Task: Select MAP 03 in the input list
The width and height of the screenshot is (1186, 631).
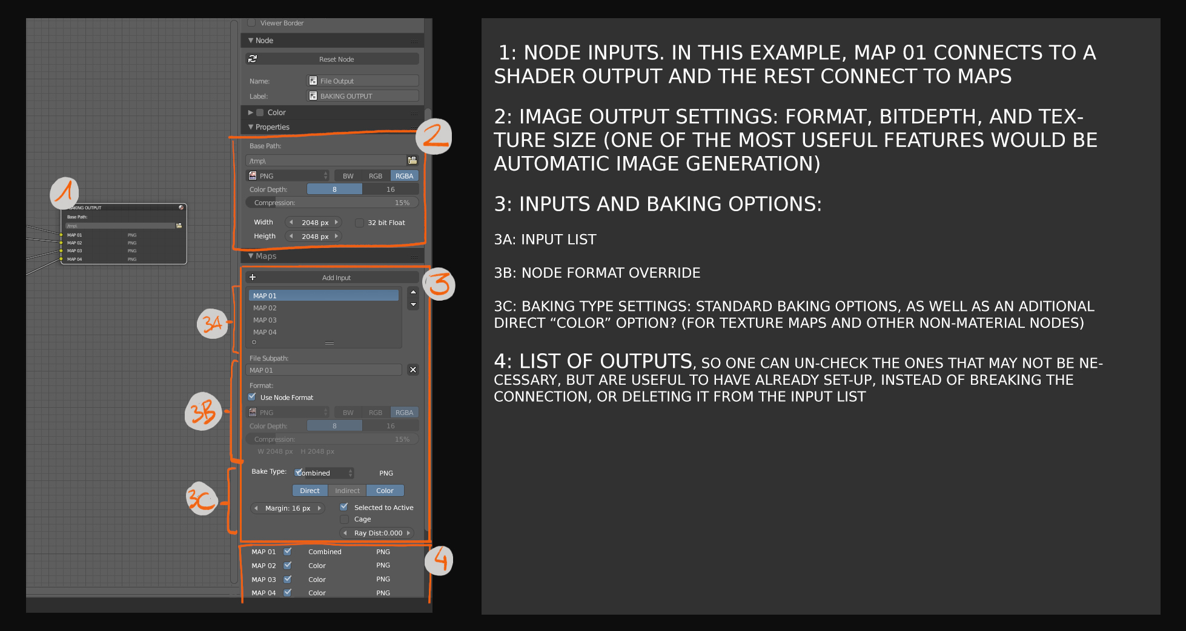Action: (x=323, y=320)
